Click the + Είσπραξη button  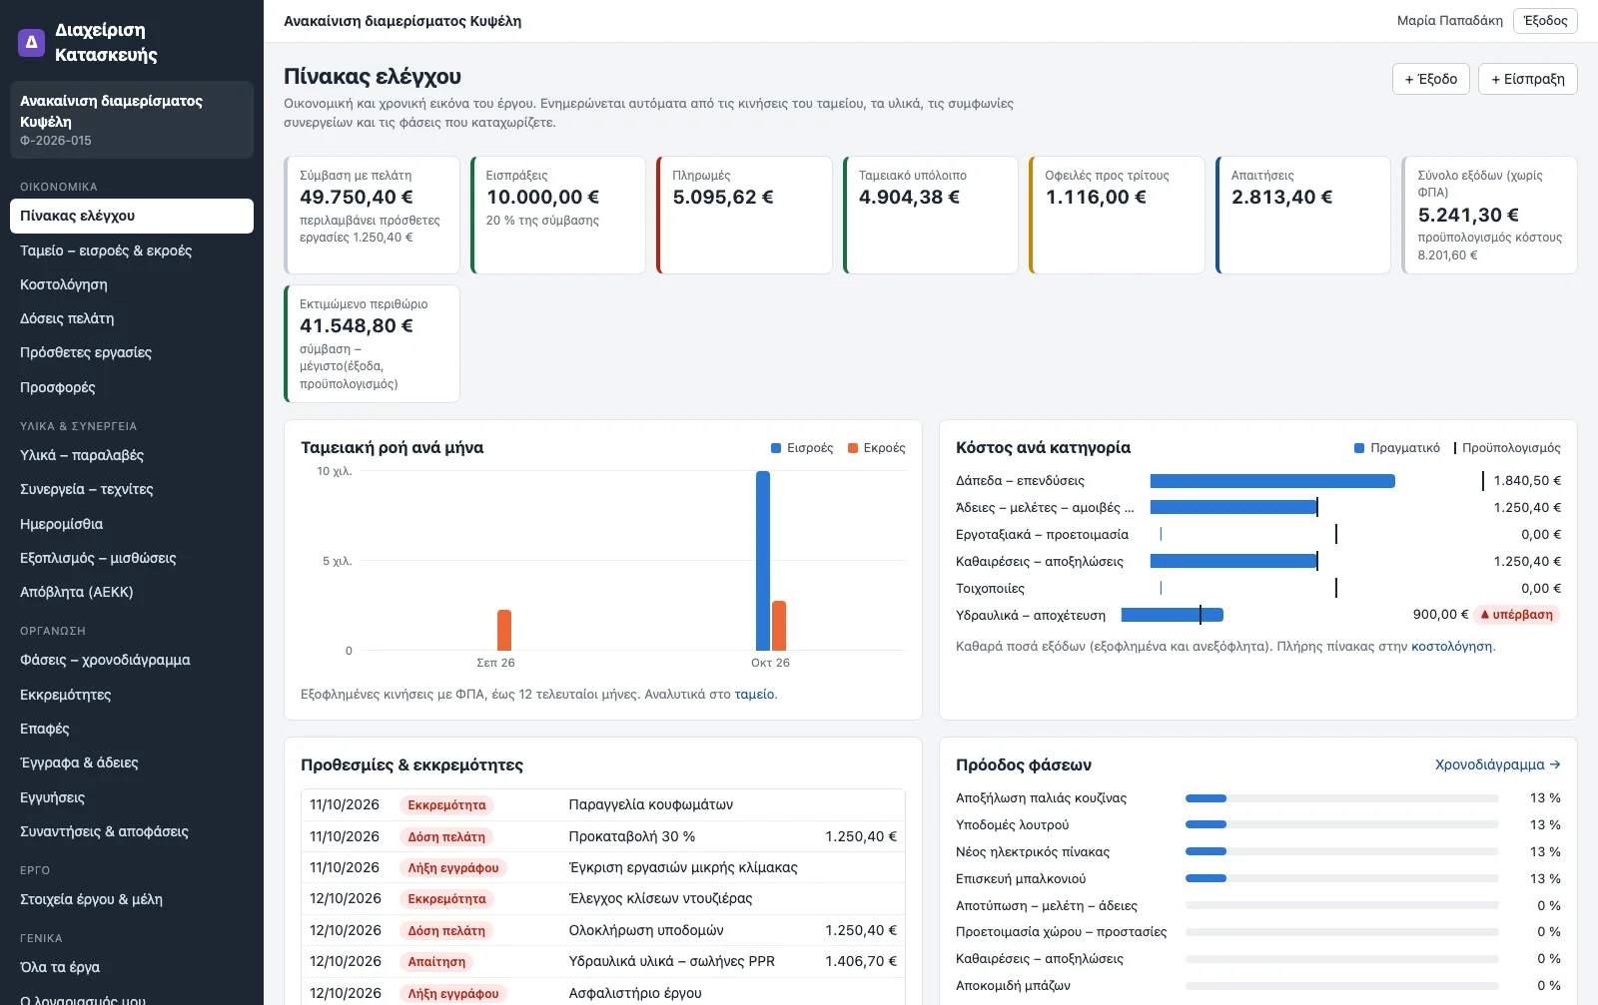pos(1527,79)
